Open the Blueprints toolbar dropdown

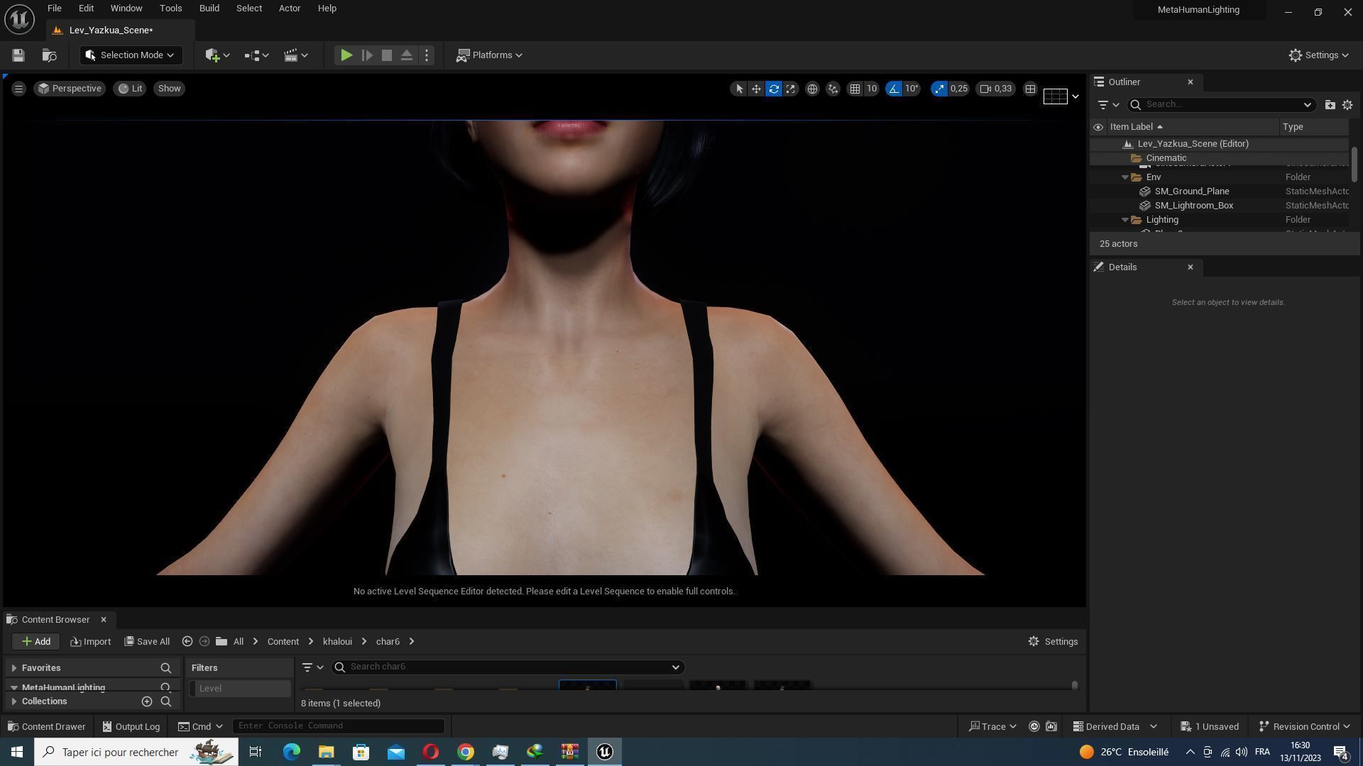point(256,55)
